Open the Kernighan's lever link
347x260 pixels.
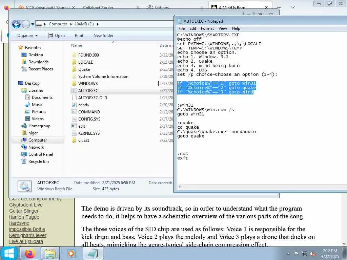pyautogui.click(x=28, y=236)
